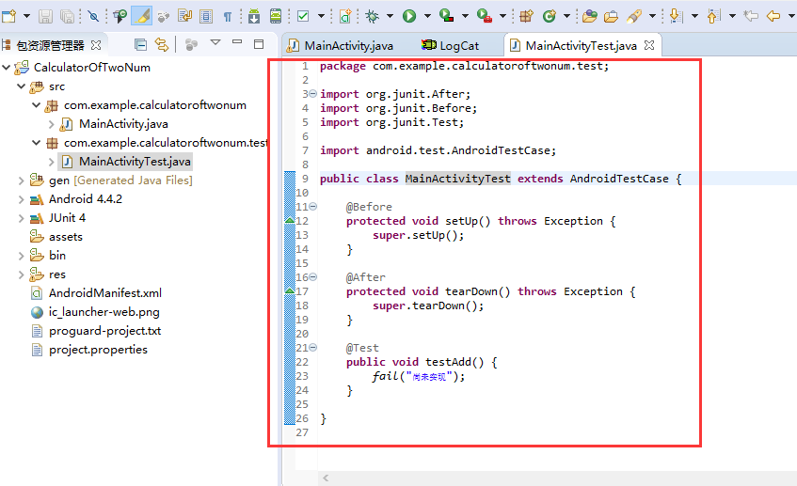Collapse the com.example.calculatoroftwonum package
The width and height of the screenshot is (797, 486).
click(x=36, y=105)
